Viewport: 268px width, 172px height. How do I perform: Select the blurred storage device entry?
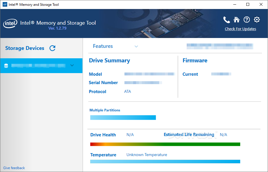pos(41,66)
